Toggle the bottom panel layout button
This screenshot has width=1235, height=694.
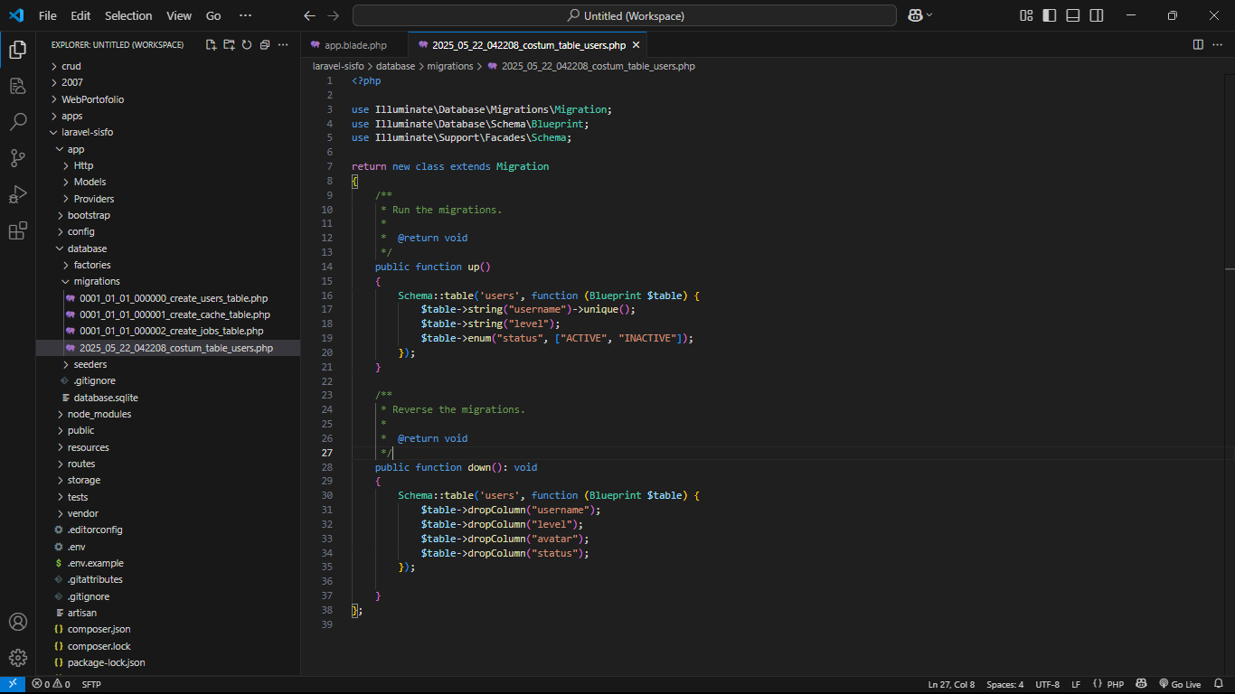(x=1073, y=15)
